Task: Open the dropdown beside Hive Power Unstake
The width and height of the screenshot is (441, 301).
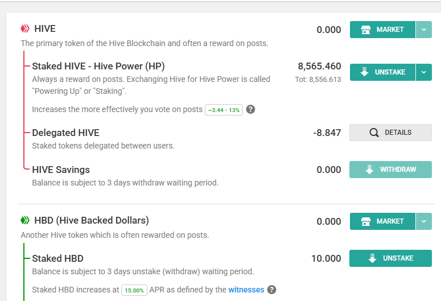Action: 424,72
